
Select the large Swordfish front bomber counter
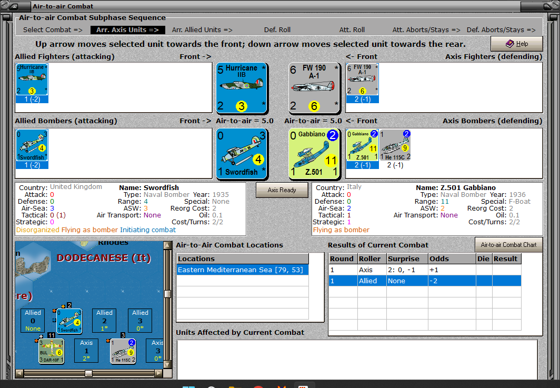[x=242, y=154]
